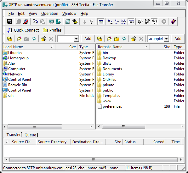Select the local ssh folder
188x173 pixels.
coord(8,96)
